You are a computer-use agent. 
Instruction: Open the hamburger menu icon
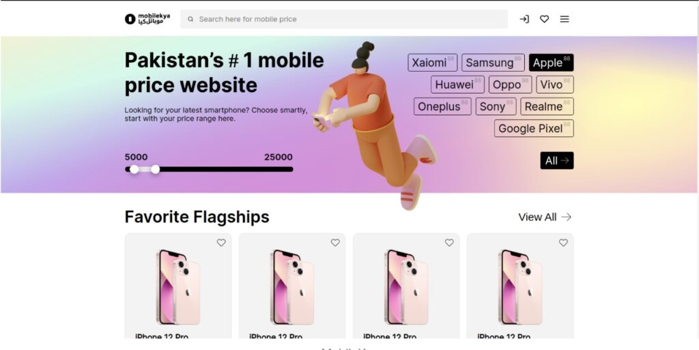pos(565,19)
